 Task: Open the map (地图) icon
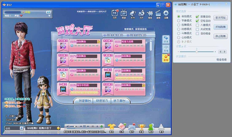pyautogui.click(x=133, y=14)
